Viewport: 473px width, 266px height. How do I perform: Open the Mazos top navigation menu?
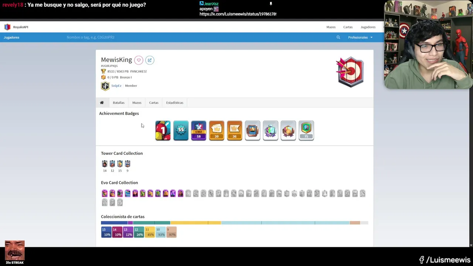[331, 27]
